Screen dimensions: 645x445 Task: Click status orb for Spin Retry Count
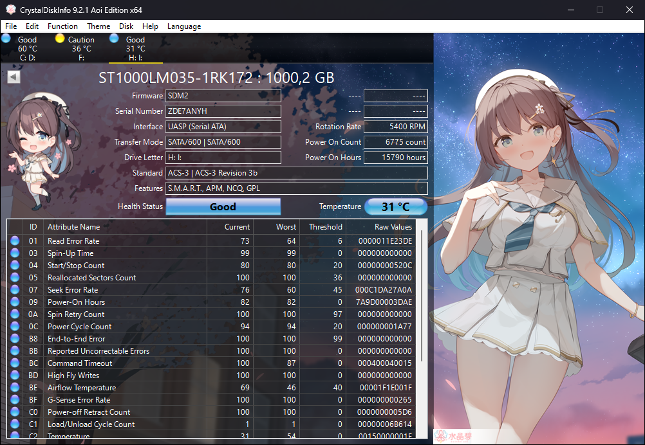coord(15,314)
